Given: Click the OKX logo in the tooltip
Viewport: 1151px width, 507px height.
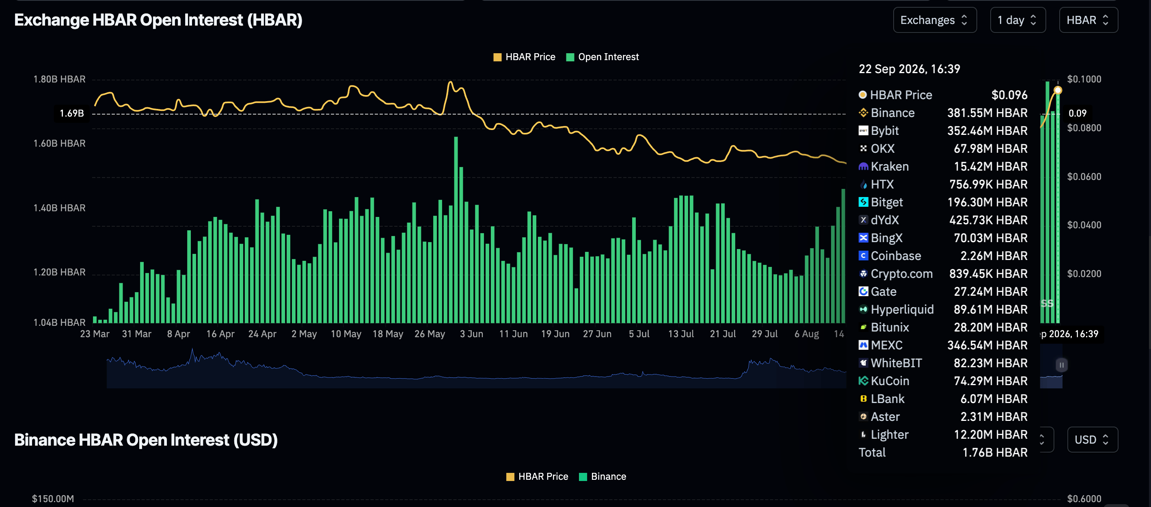Looking at the screenshot, I should click(863, 148).
